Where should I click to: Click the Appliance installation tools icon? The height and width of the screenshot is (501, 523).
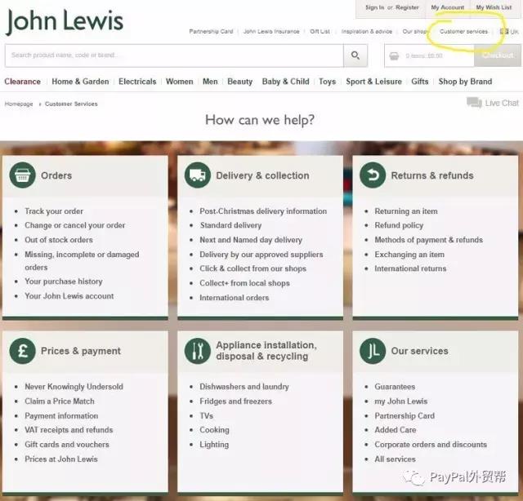coord(198,351)
